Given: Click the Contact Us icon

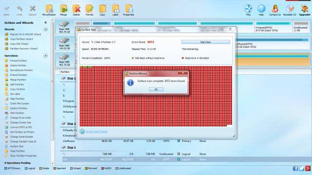Looking at the screenshot, I should (x=275, y=10).
